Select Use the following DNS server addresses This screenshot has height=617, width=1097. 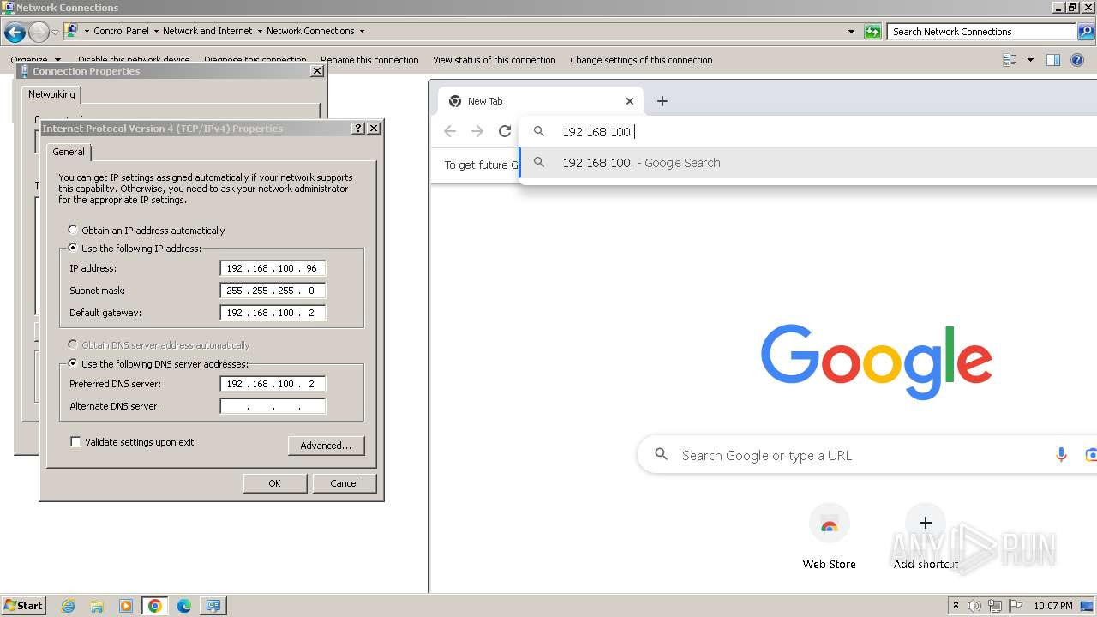click(x=73, y=363)
